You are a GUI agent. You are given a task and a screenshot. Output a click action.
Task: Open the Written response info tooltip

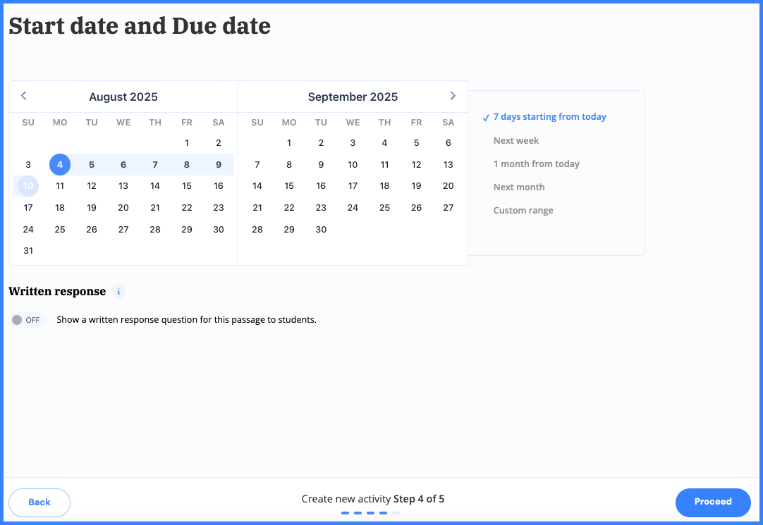[x=118, y=291]
